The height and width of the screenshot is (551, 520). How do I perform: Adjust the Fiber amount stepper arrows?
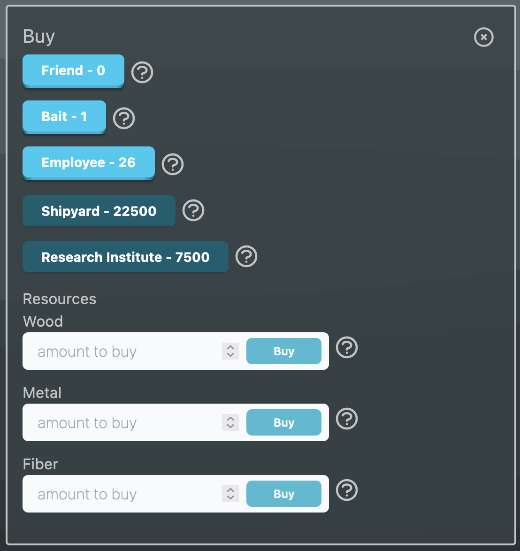[230, 494]
